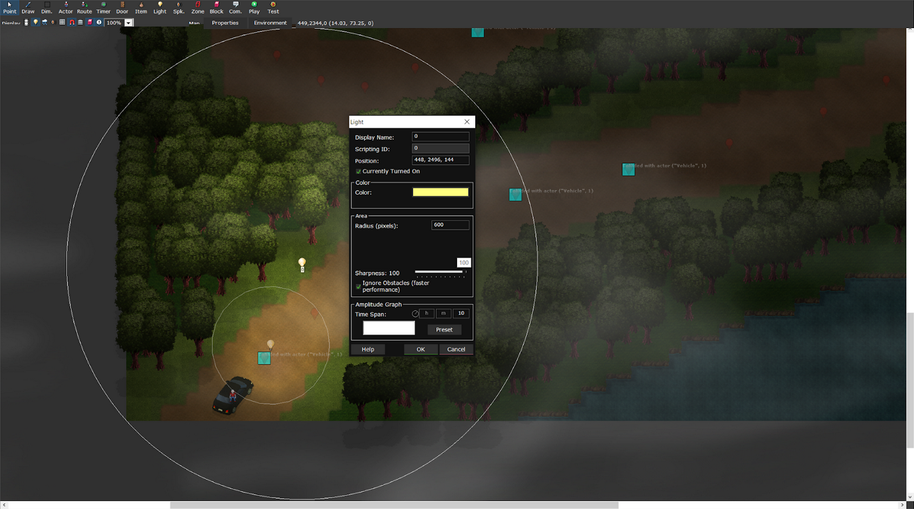The height and width of the screenshot is (509, 914).
Task: Choose the Door tool
Action: (x=122, y=8)
